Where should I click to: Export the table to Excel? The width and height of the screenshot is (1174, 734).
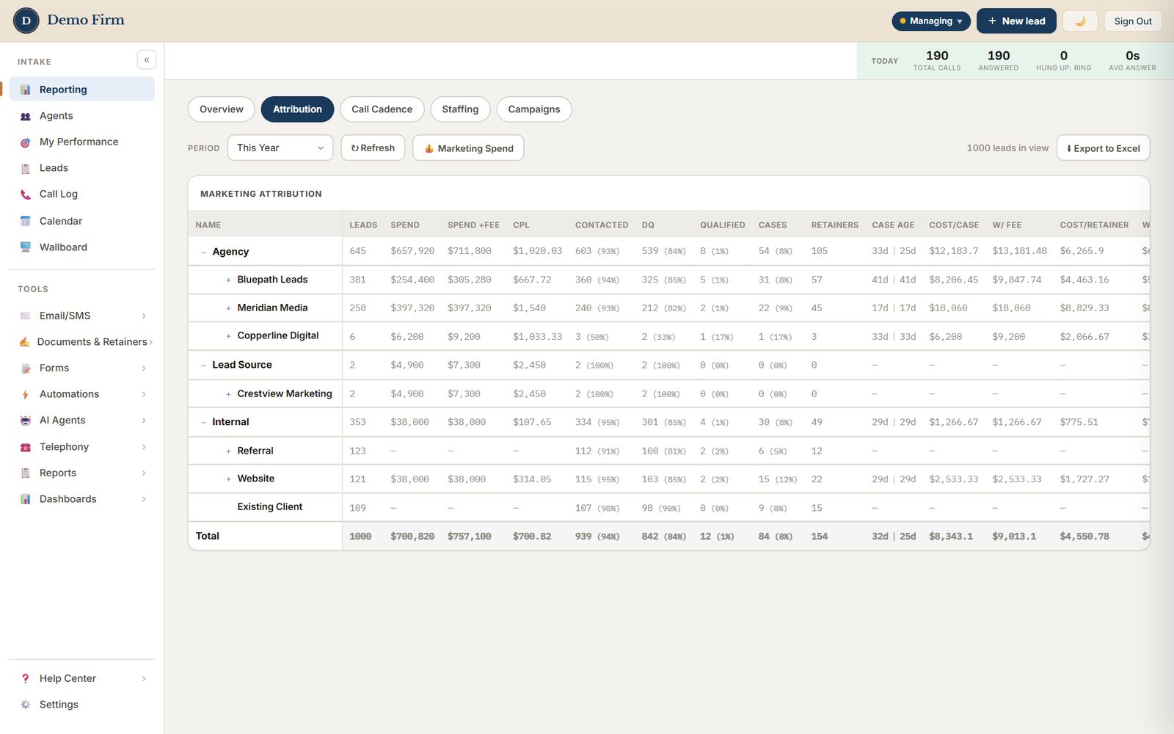1103,148
